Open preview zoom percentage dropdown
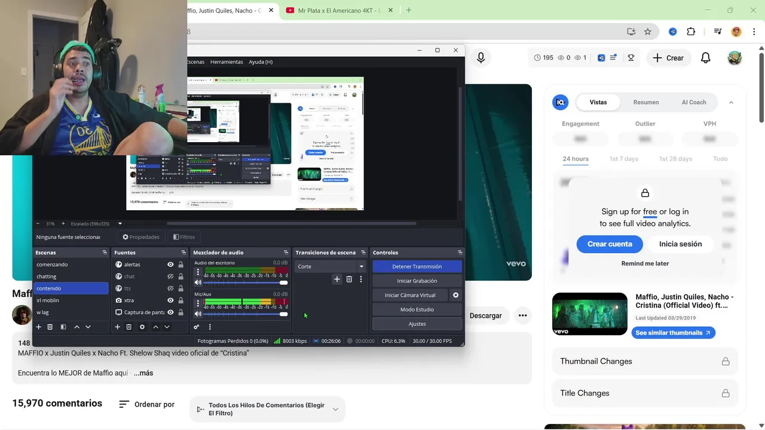The height and width of the screenshot is (430, 765). click(50, 224)
